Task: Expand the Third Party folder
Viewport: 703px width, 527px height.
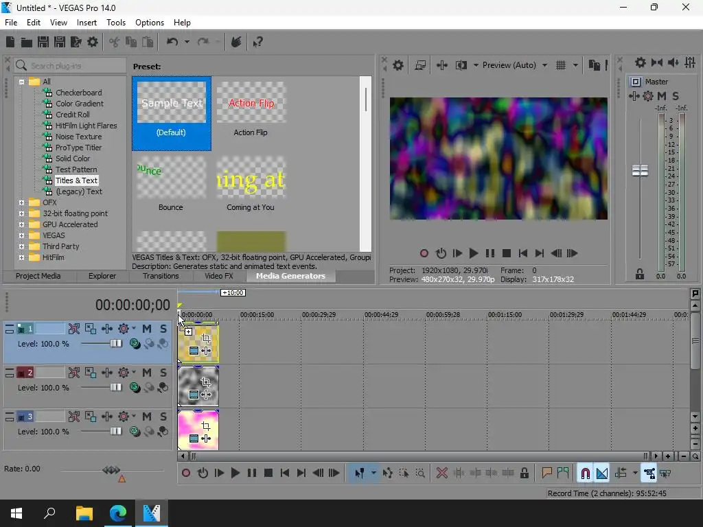Action: click(21, 246)
